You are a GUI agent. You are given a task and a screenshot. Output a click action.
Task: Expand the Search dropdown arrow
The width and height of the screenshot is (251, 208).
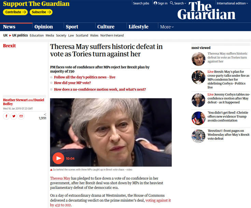point(185,3)
